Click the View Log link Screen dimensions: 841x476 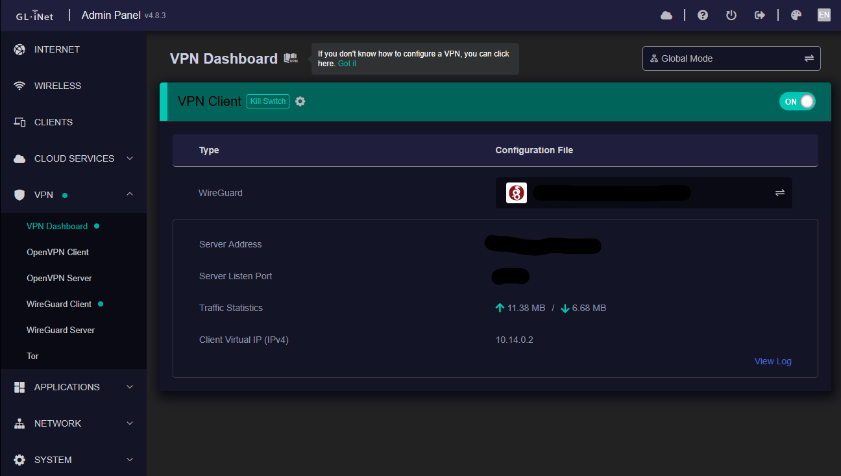point(773,361)
